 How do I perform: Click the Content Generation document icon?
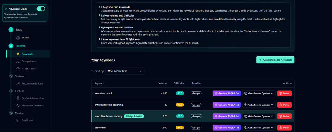[18, 98]
